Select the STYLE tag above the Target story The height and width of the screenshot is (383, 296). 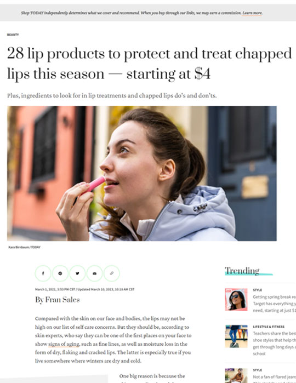[258, 290]
